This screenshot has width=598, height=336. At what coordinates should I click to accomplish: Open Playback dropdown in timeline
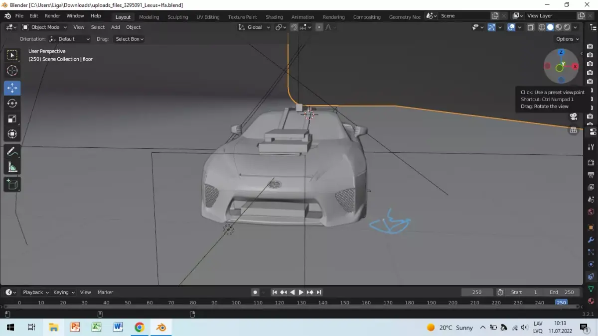pos(35,292)
